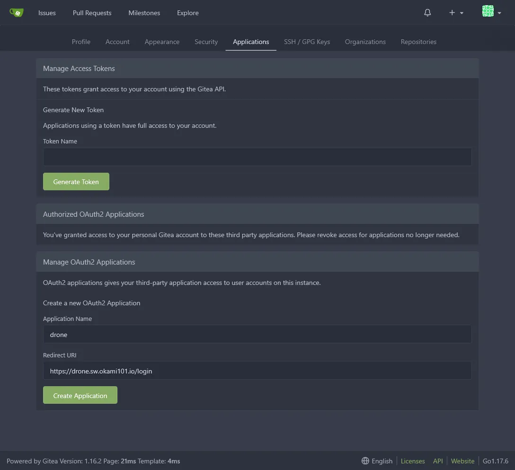This screenshot has width=515, height=470.
Task: Switch to the Security settings tab
Action: click(206, 42)
